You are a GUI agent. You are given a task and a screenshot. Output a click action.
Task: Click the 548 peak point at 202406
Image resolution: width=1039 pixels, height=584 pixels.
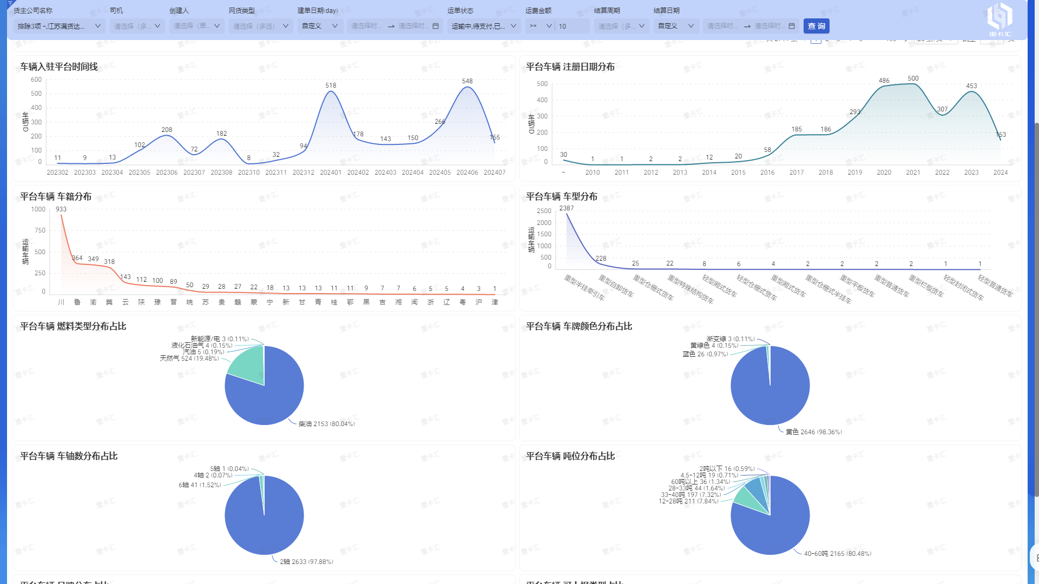click(467, 87)
